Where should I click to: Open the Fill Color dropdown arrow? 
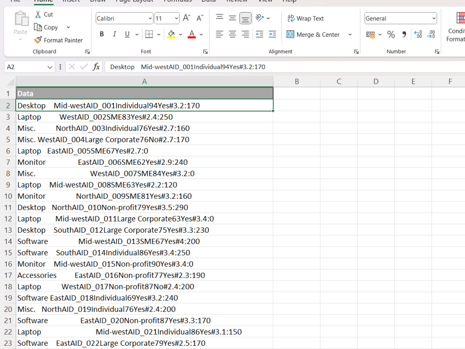pyautogui.click(x=180, y=34)
